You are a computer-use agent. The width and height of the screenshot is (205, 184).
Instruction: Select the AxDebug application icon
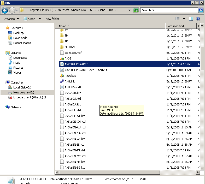62,76
